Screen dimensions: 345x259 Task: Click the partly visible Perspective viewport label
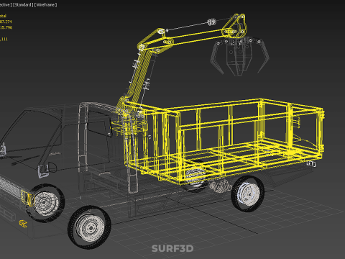point(6,5)
